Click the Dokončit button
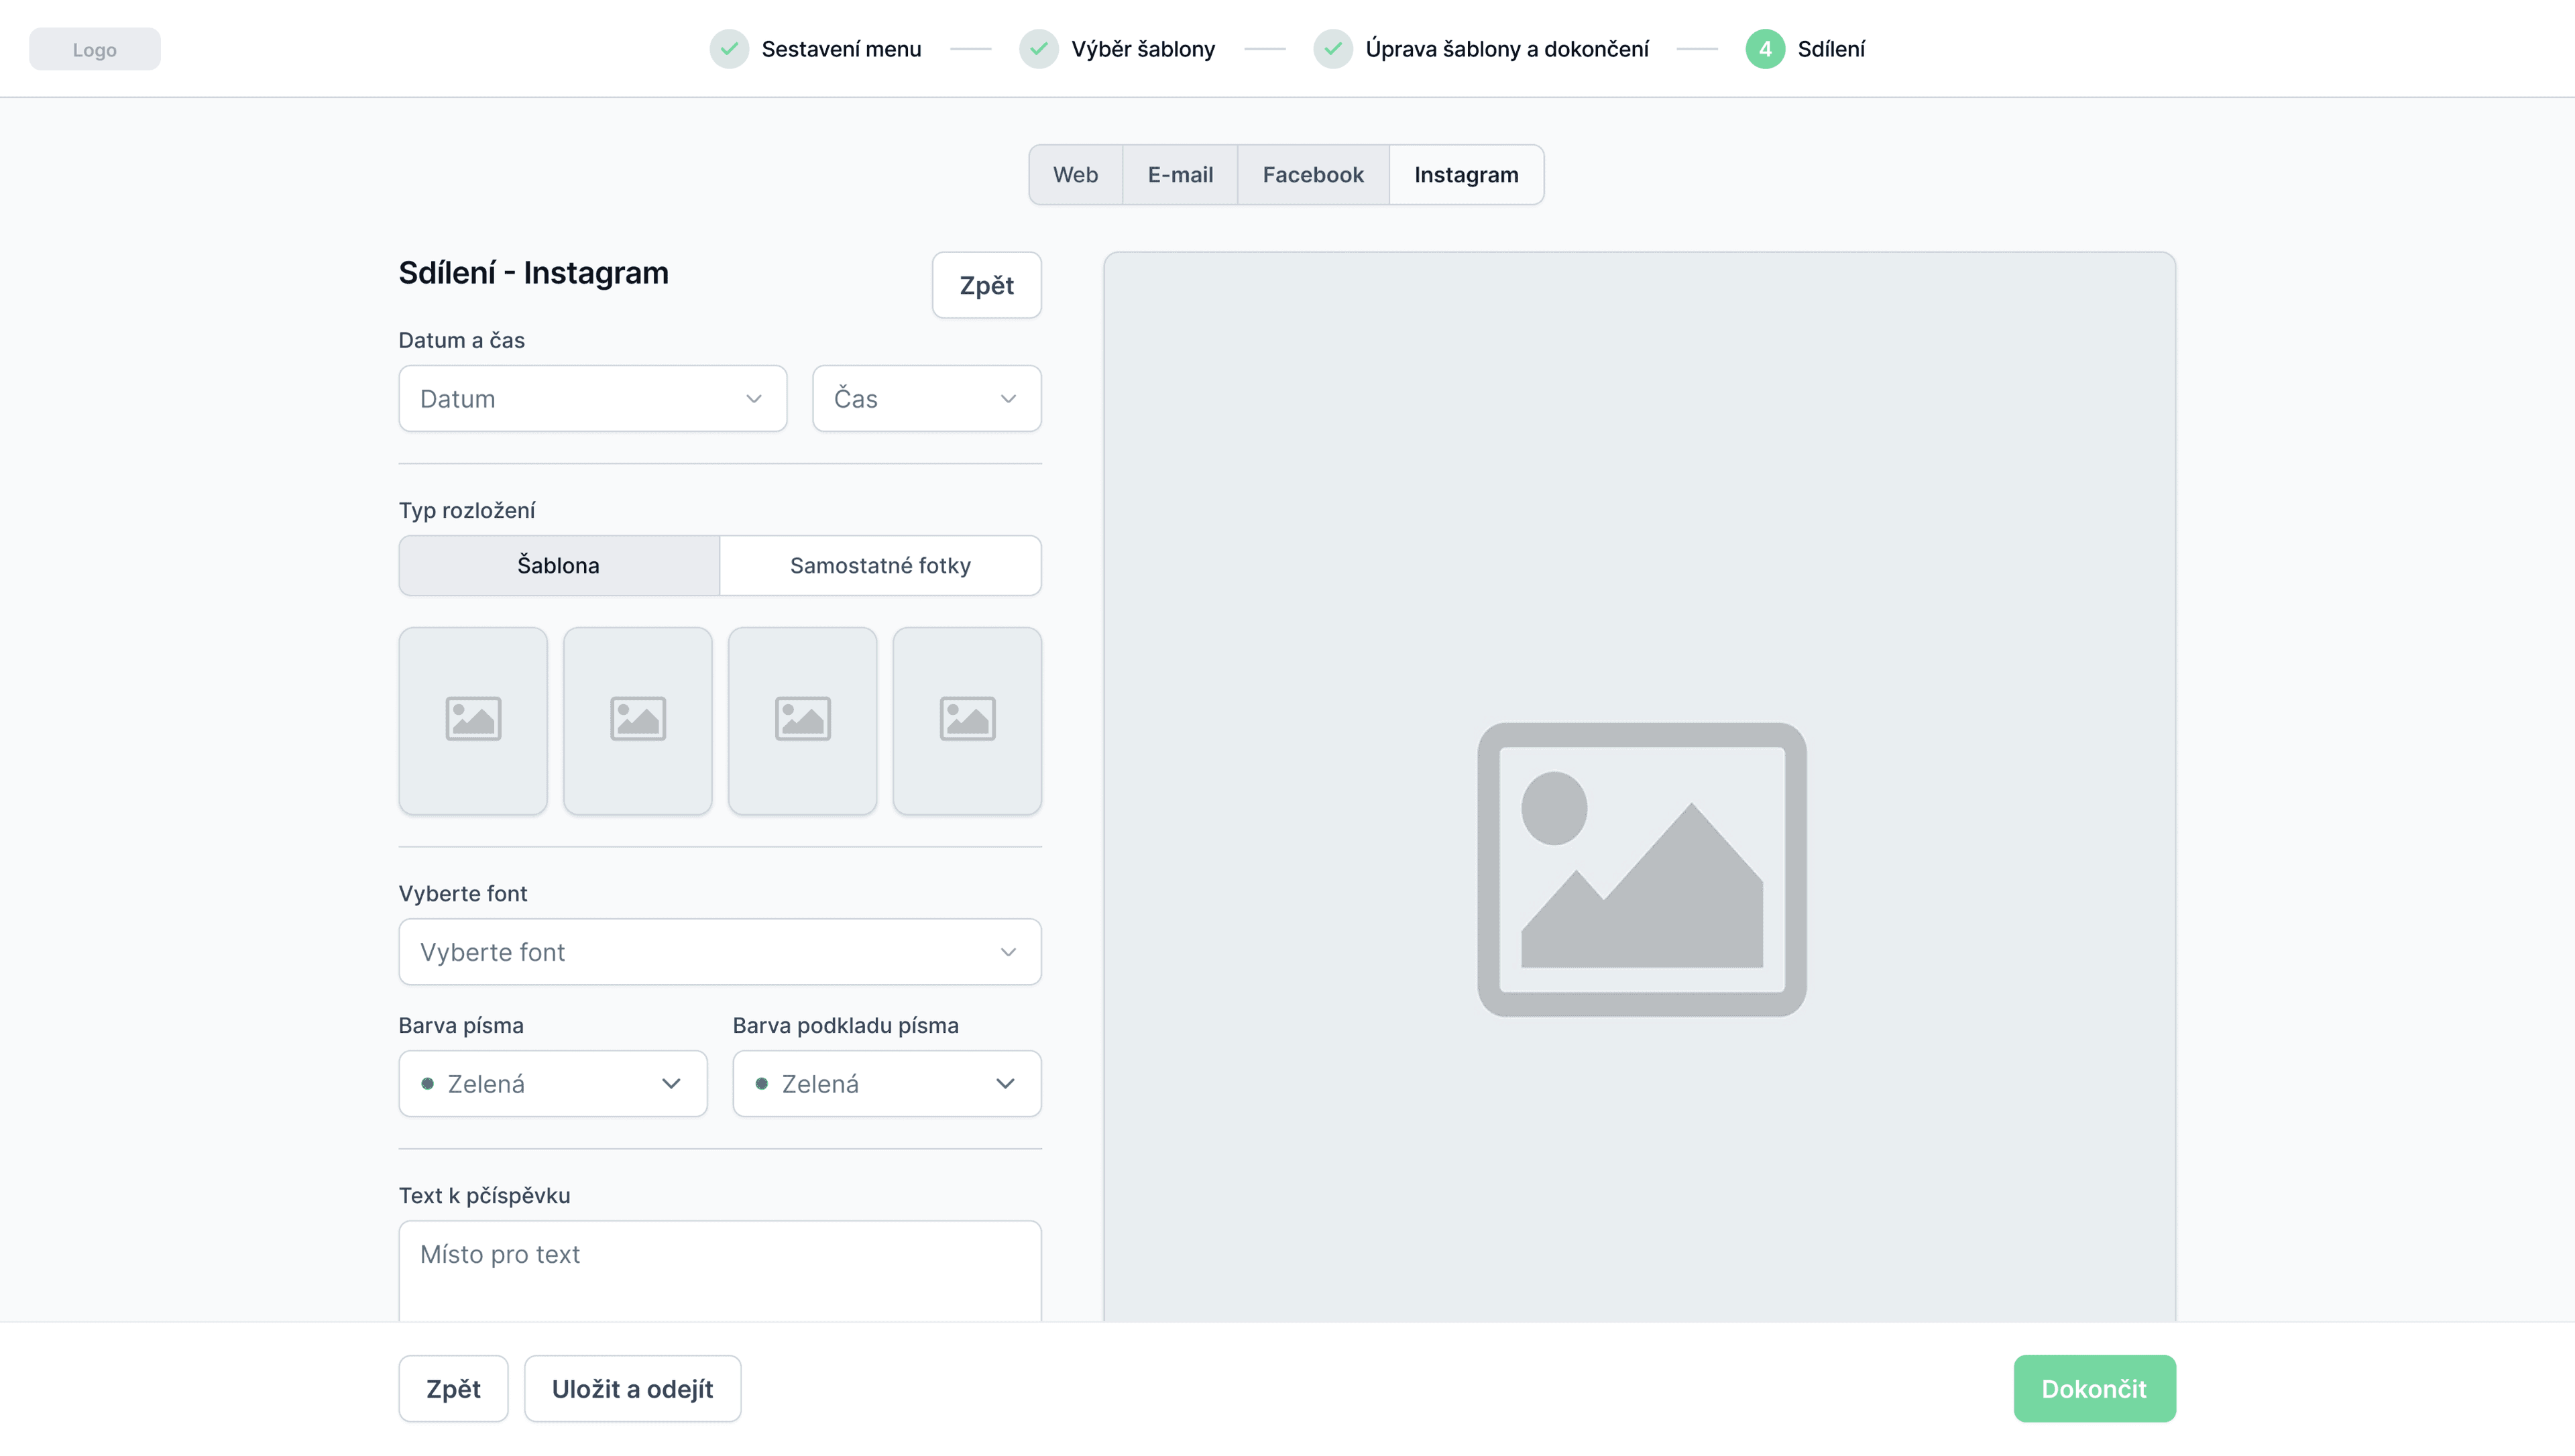This screenshot has width=2575, height=1456. (x=2094, y=1388)
